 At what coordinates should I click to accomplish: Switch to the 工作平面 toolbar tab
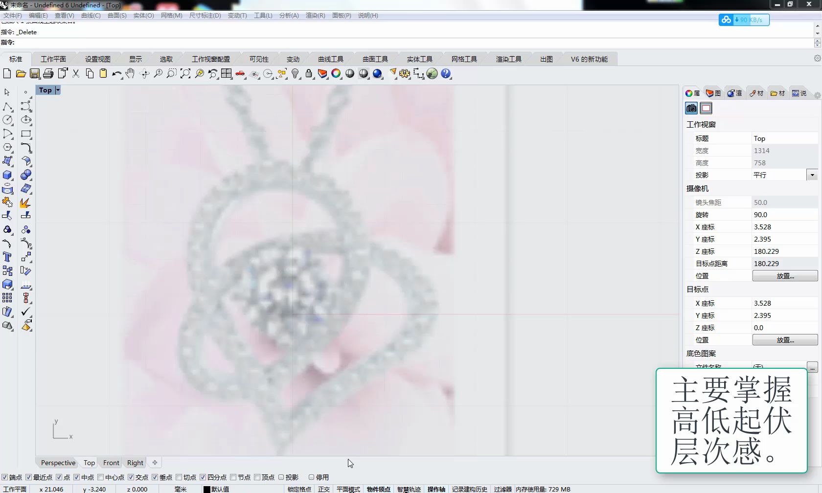[53, 59]
